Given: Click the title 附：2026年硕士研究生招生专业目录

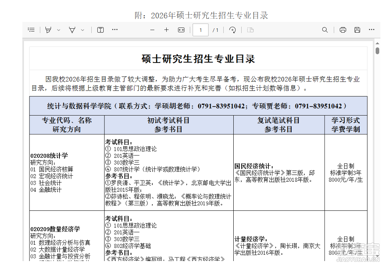Looking at the screenshot, I should tap(201, 15).
